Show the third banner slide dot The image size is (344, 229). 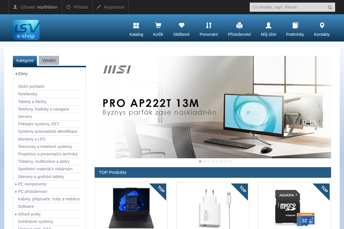pyautogui.click(x=209, y=161)
